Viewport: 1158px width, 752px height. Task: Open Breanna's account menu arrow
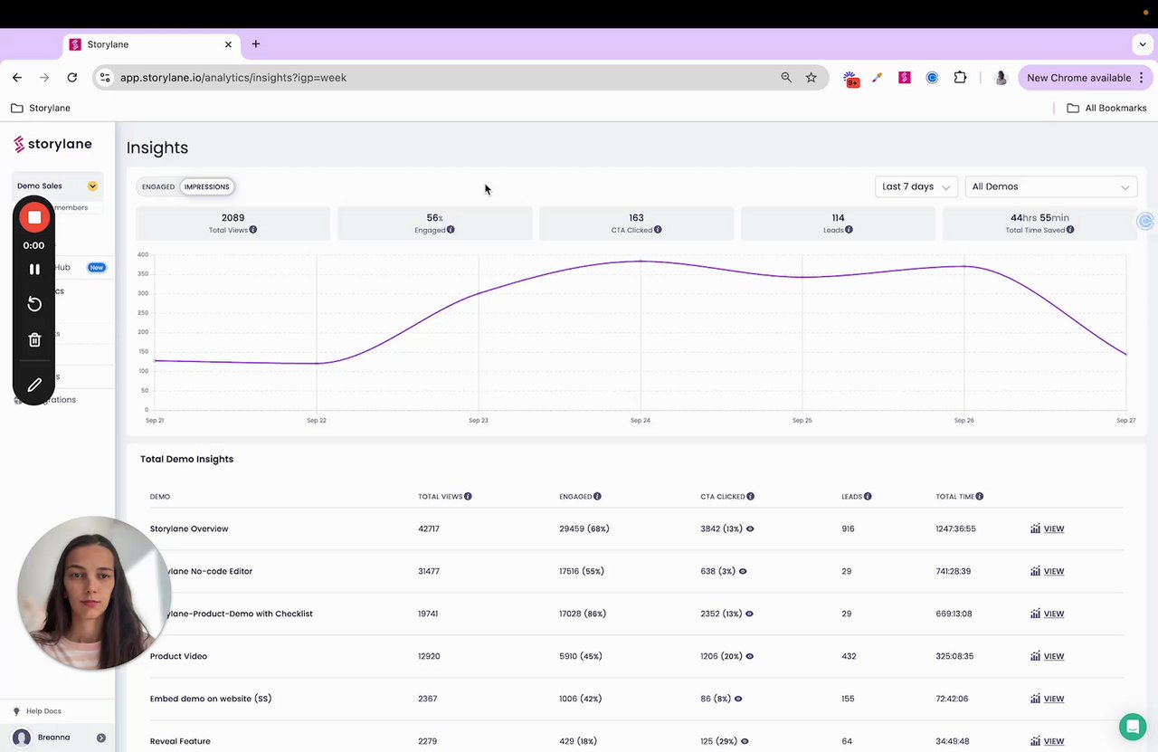point(101,738)
